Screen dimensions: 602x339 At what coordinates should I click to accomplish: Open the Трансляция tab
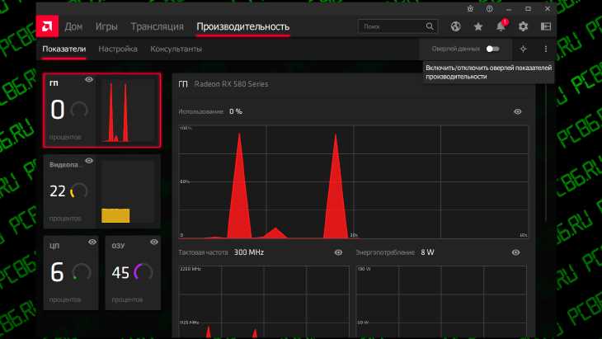pos(157,26)
